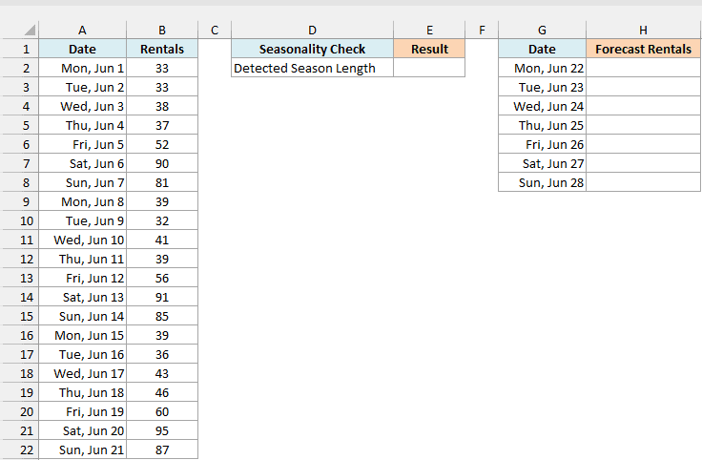Screen dimensions: 702x460
Task: Select cell Thu, Jun 4
Action: (x=82, y=125)
